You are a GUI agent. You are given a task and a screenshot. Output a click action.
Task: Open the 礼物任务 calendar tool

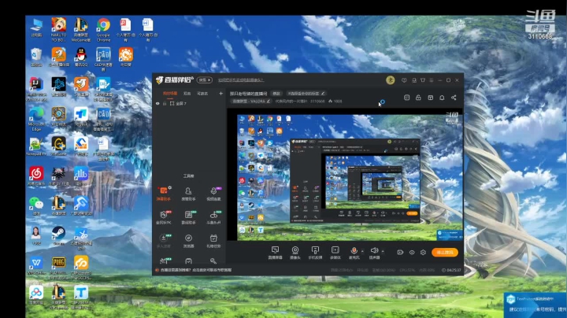[x=213, y=241]
